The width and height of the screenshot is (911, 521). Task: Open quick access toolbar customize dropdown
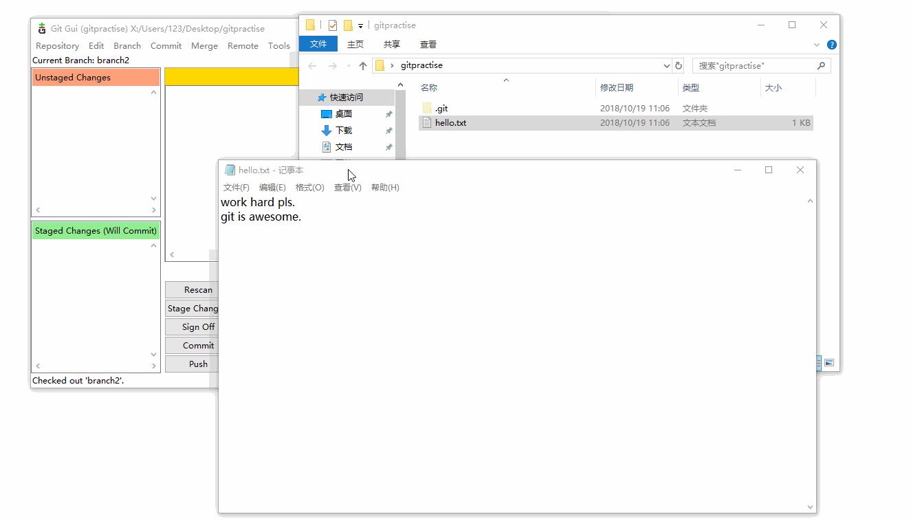[x=360, y=26]
